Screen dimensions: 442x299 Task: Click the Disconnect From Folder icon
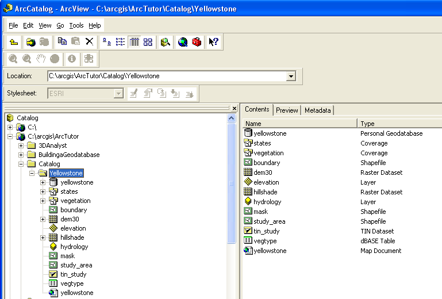point(44,42)
